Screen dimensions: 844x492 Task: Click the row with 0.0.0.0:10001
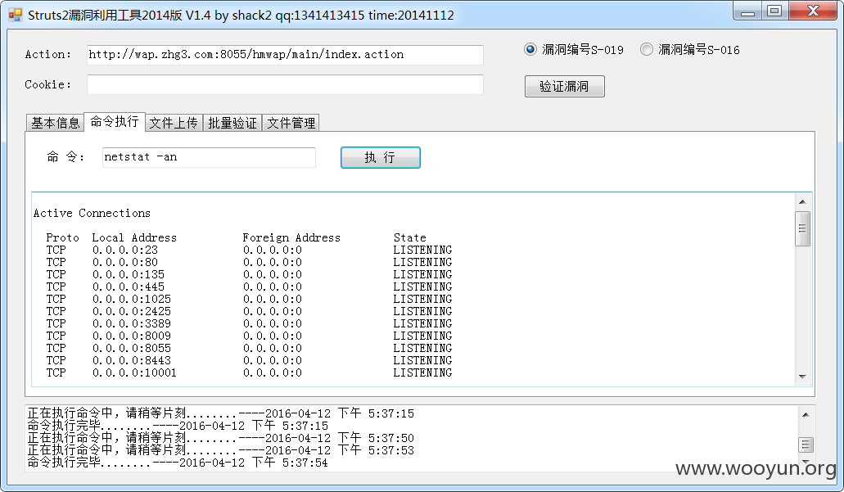249,372
